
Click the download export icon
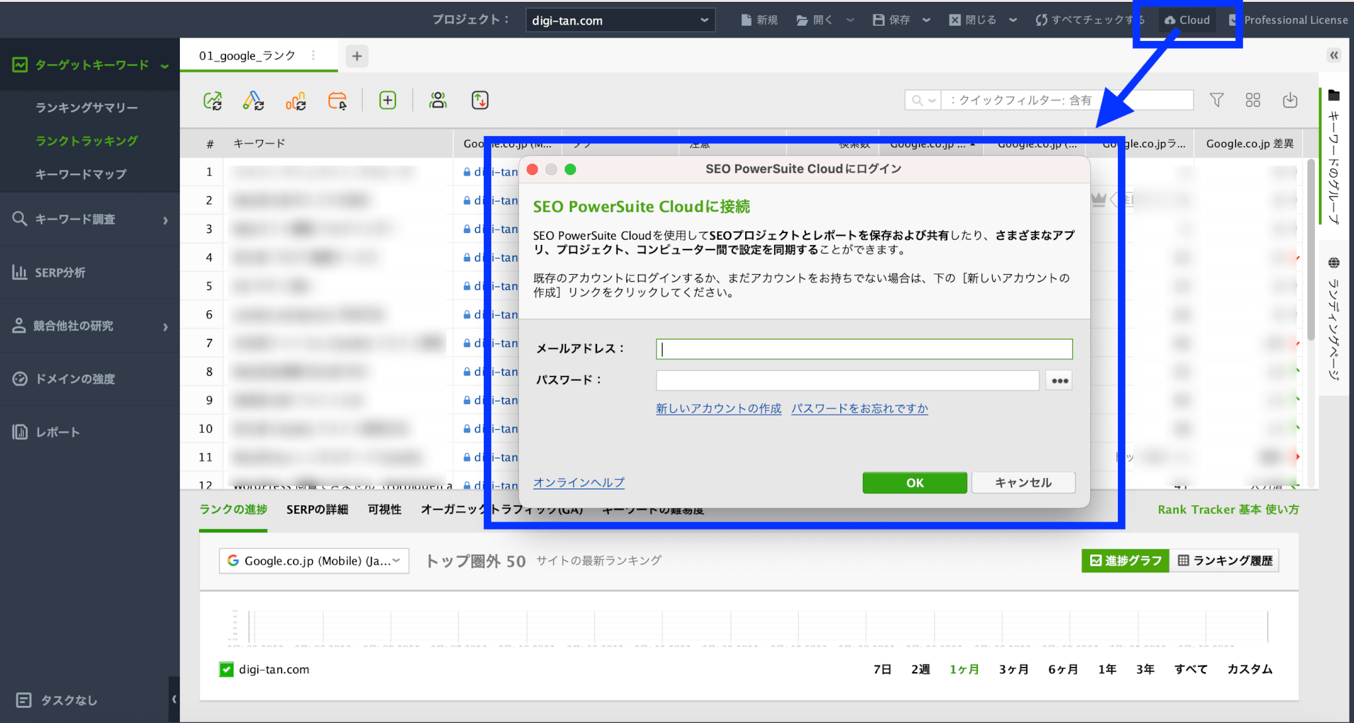[1290, 100]
